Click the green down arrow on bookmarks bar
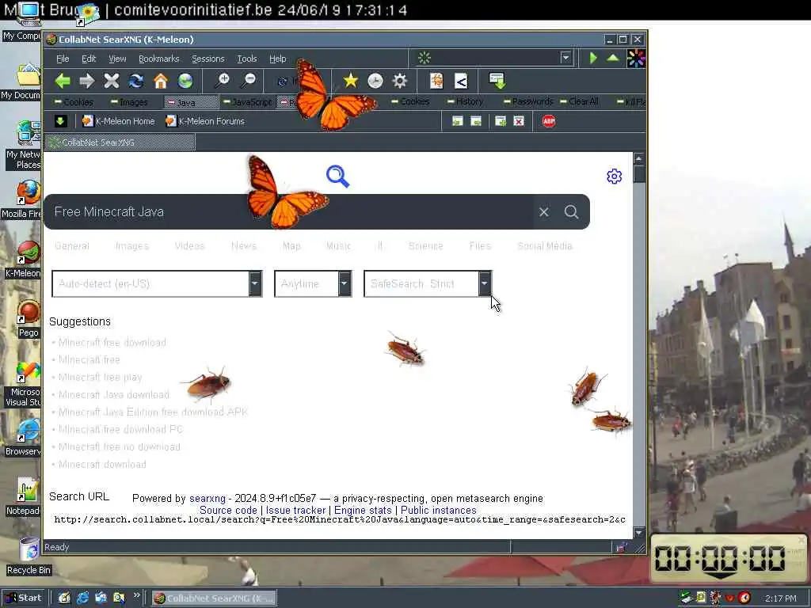The height and width of the screenshot is (608, 811). [60, 121]
